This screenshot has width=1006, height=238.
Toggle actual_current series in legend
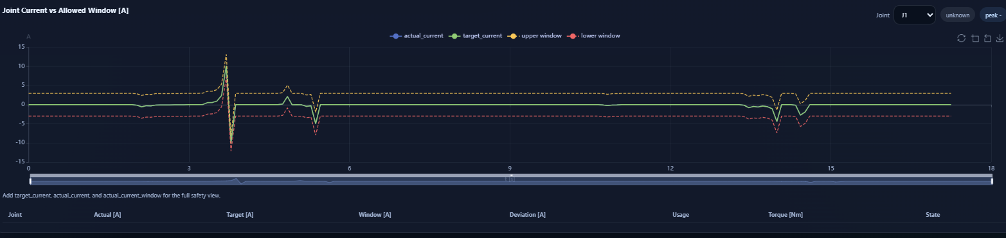tap(417, 36)
